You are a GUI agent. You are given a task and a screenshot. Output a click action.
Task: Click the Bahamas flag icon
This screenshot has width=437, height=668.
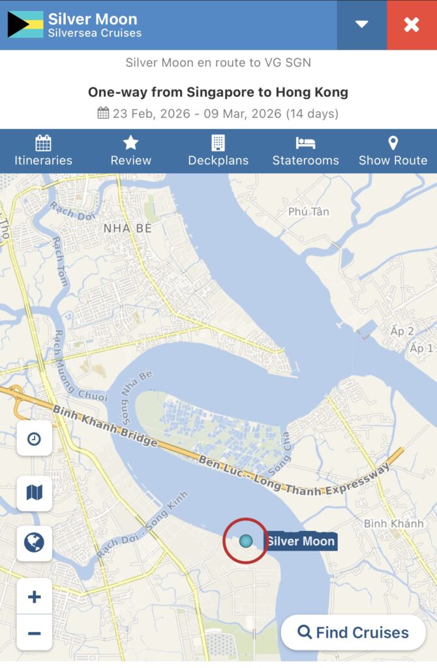(25, 24)
